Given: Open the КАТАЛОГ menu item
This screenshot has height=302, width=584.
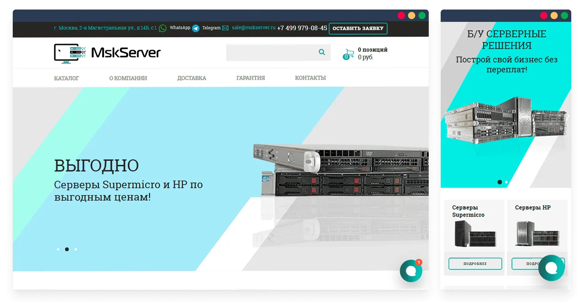Looking at the screenshot, I should click(x=66, y=78).
